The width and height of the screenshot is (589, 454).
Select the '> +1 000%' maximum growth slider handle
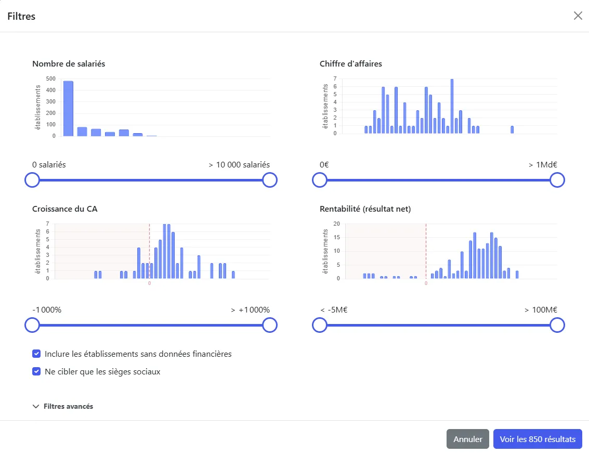(x=269, y=325)
